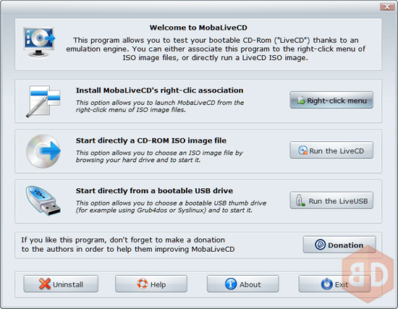This screenshot has height=309, width=398.
Task: Install the Right-click menu association
Action: [331, 101]
